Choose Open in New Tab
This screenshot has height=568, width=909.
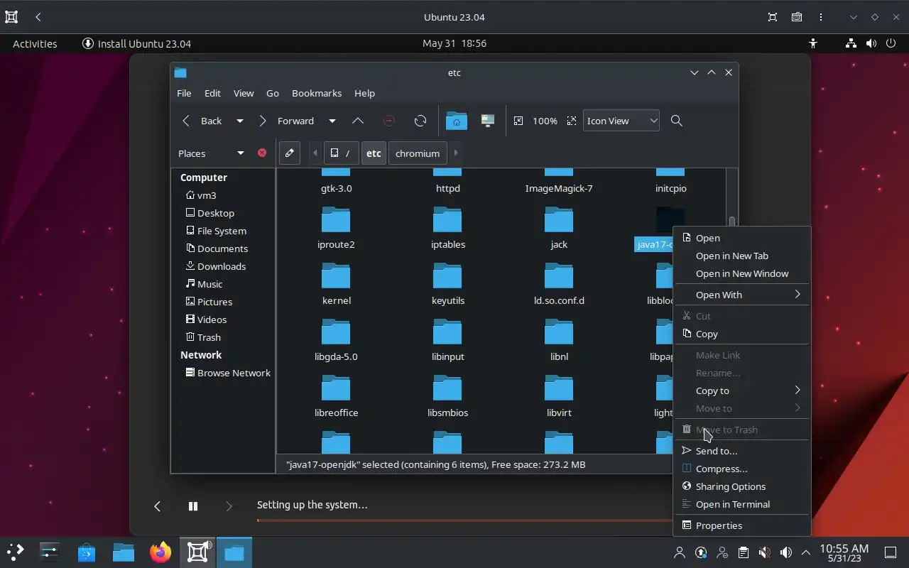741,256
